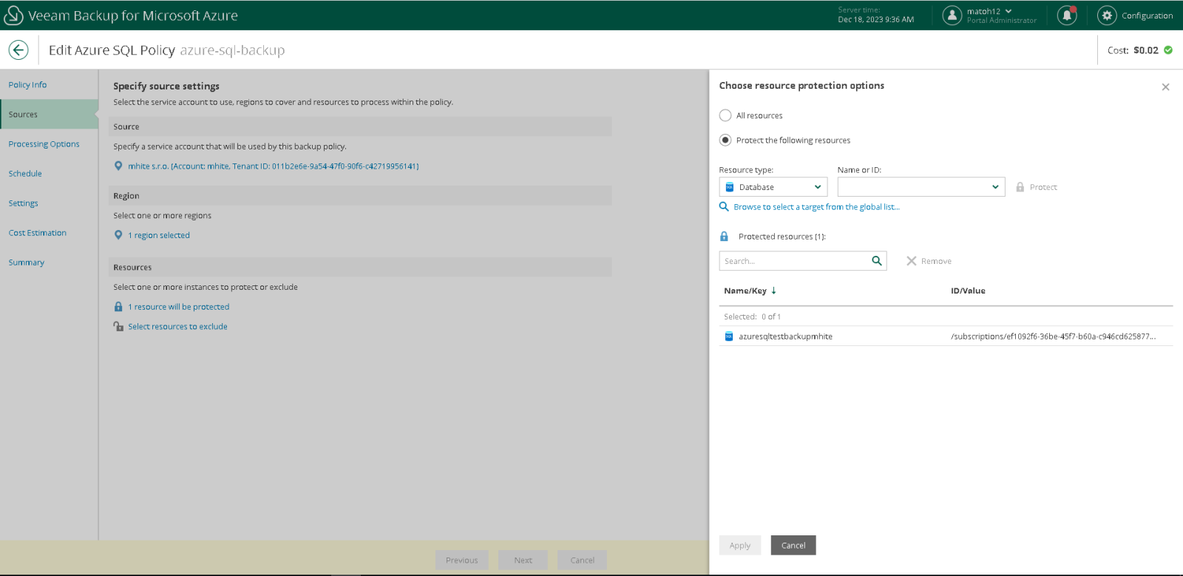Click the Next wizard button
Screen dimensions: 1183x576
[x=523, y=560]
